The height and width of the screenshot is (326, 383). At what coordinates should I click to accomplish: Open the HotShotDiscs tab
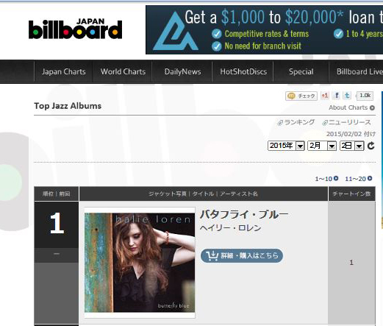coord(243,71)
